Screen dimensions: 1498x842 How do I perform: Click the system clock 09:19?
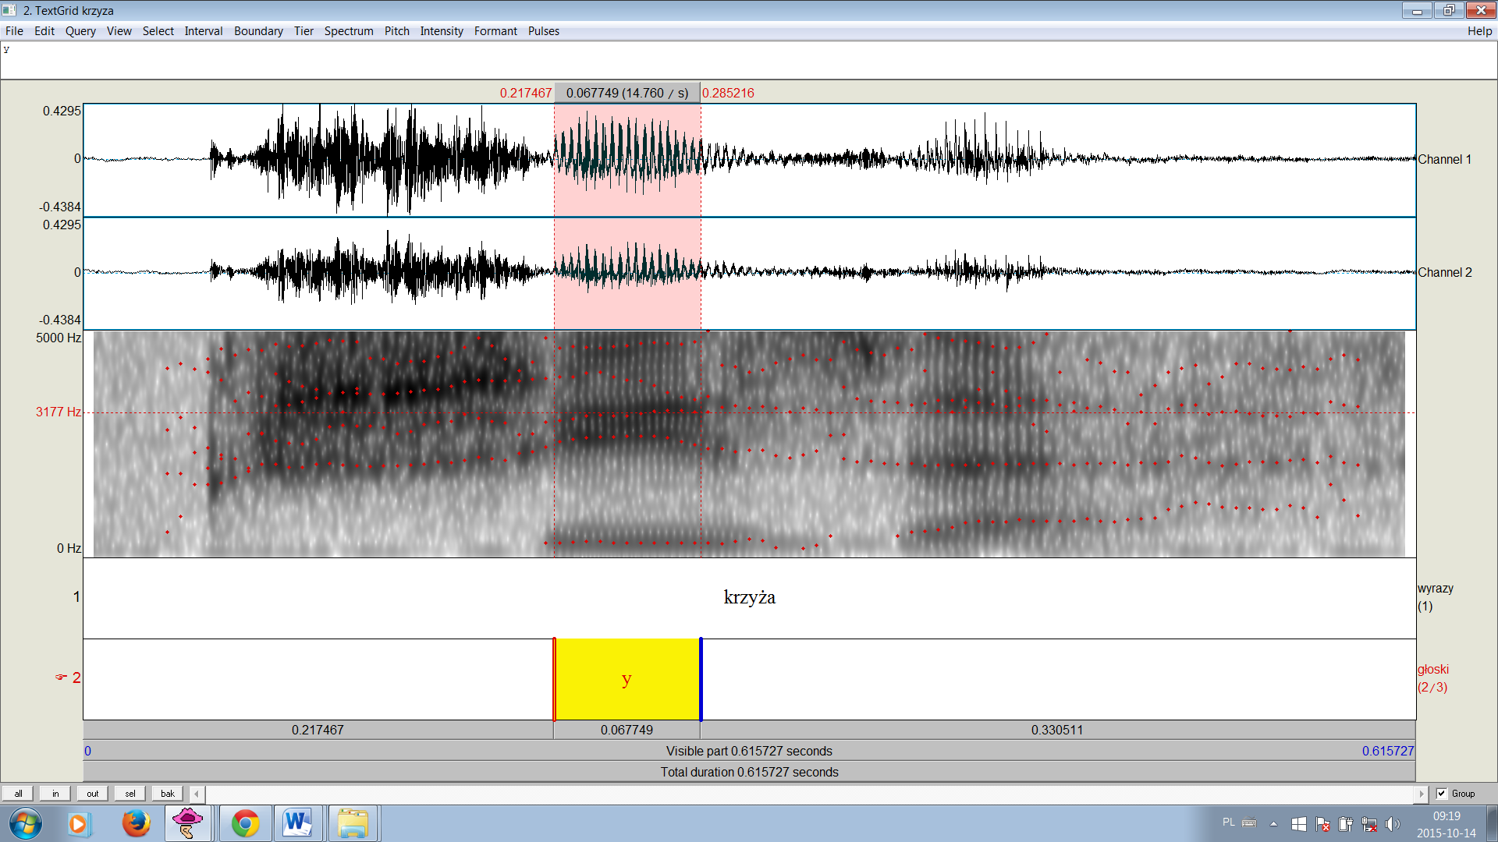coord(1447,816)
